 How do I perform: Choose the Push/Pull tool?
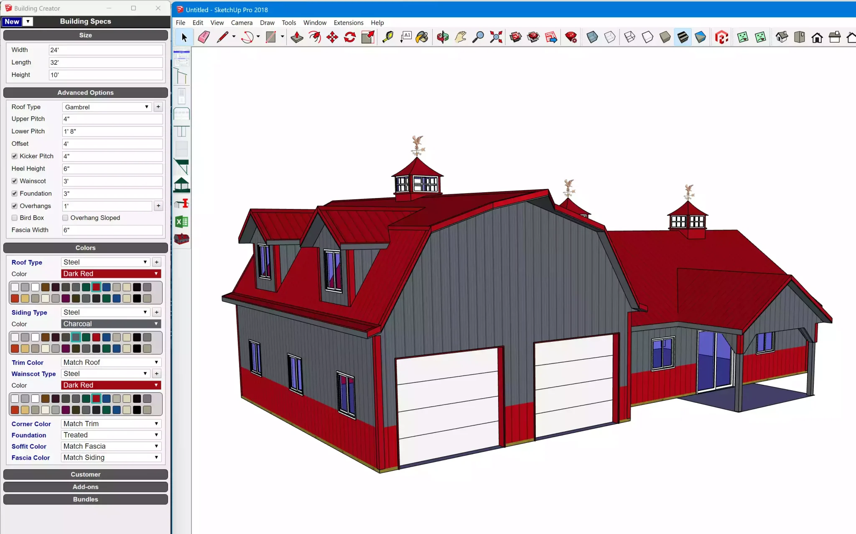pyautogui.click(x=297, y=37)
